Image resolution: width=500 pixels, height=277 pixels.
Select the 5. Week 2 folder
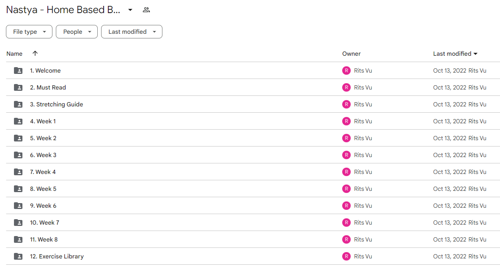point(253,138)
